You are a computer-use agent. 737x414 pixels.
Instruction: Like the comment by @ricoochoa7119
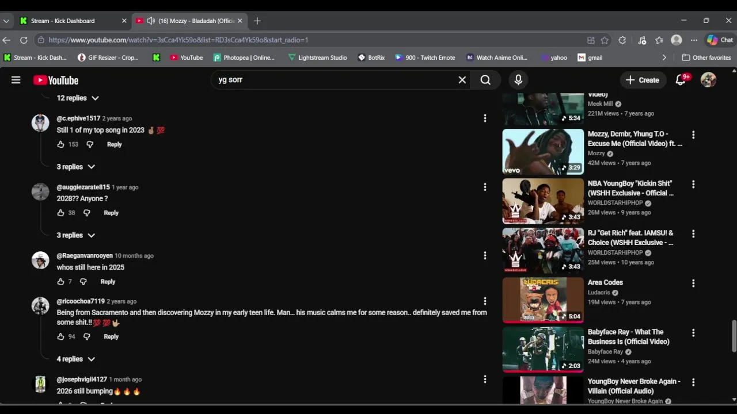[60, 336]
